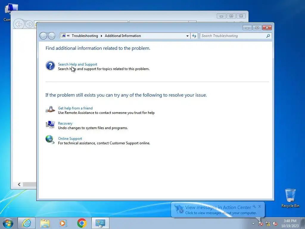This screenshot has height=229, width=305.
Task: Click the Show desktop strip at taskbar end
Action: 303,223
